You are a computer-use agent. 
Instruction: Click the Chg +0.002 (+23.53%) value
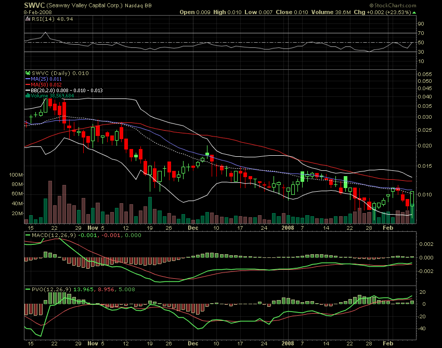click(x=383, y=12)
